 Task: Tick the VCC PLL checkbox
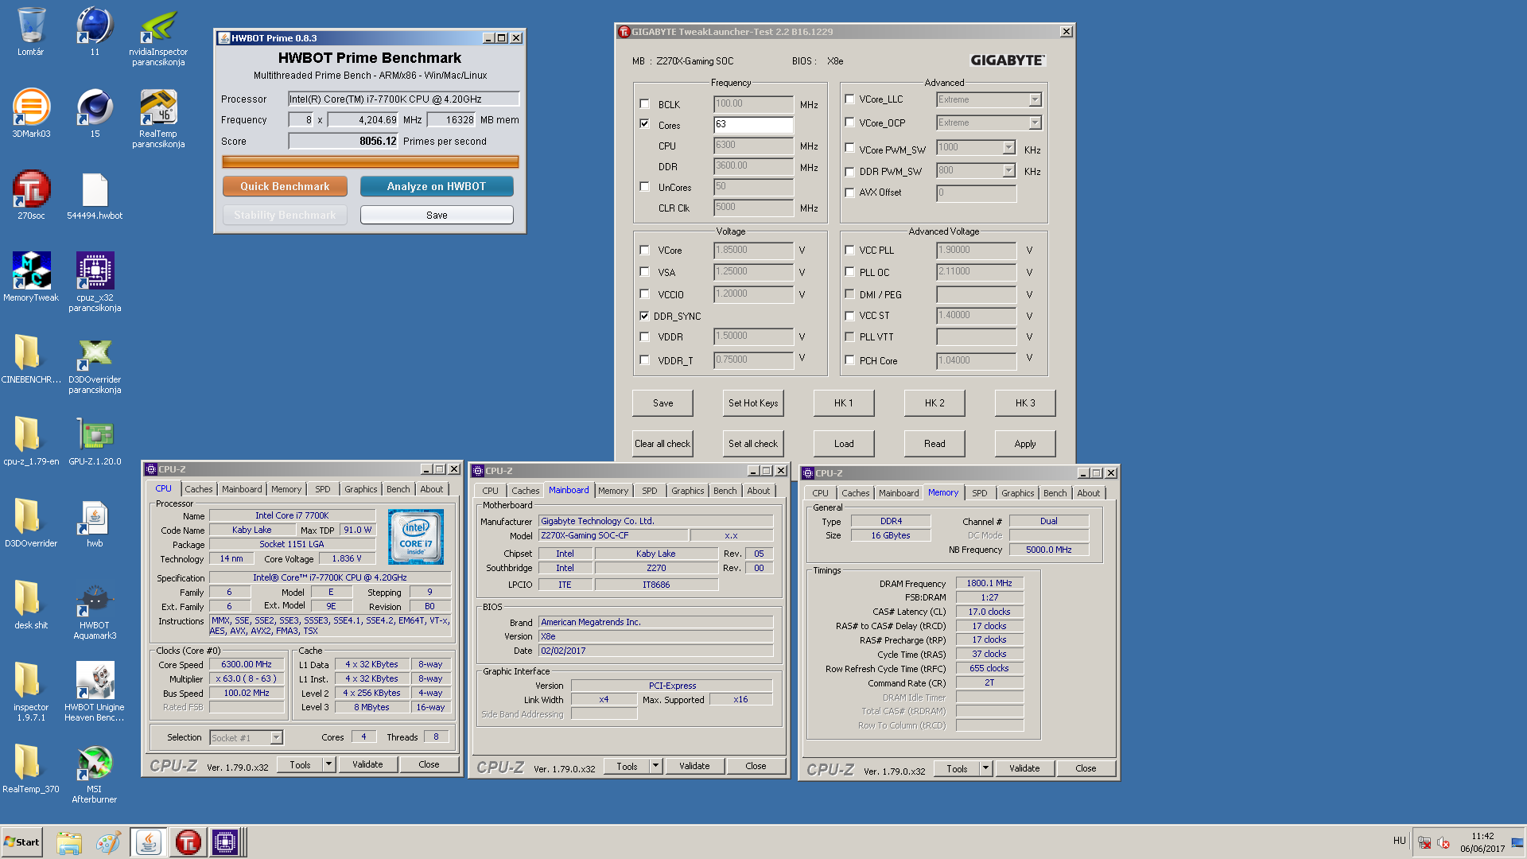pyautogui.click(x=849, y=250)
